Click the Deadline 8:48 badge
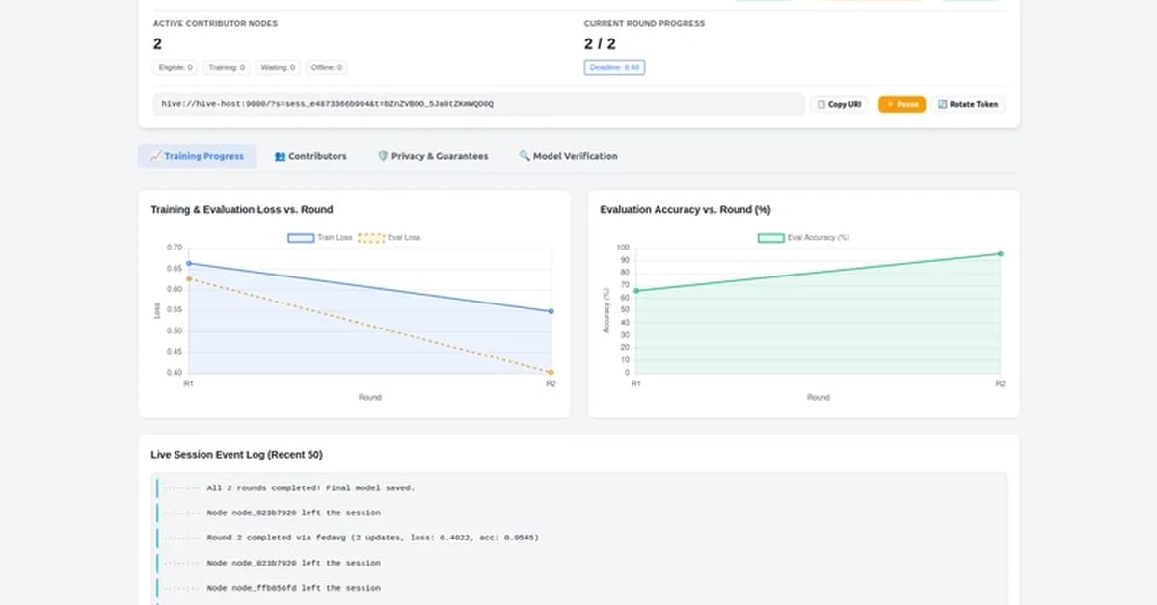 click(x=614, y=67)
